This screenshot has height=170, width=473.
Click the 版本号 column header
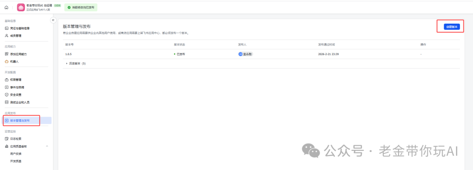coord(69,45)
